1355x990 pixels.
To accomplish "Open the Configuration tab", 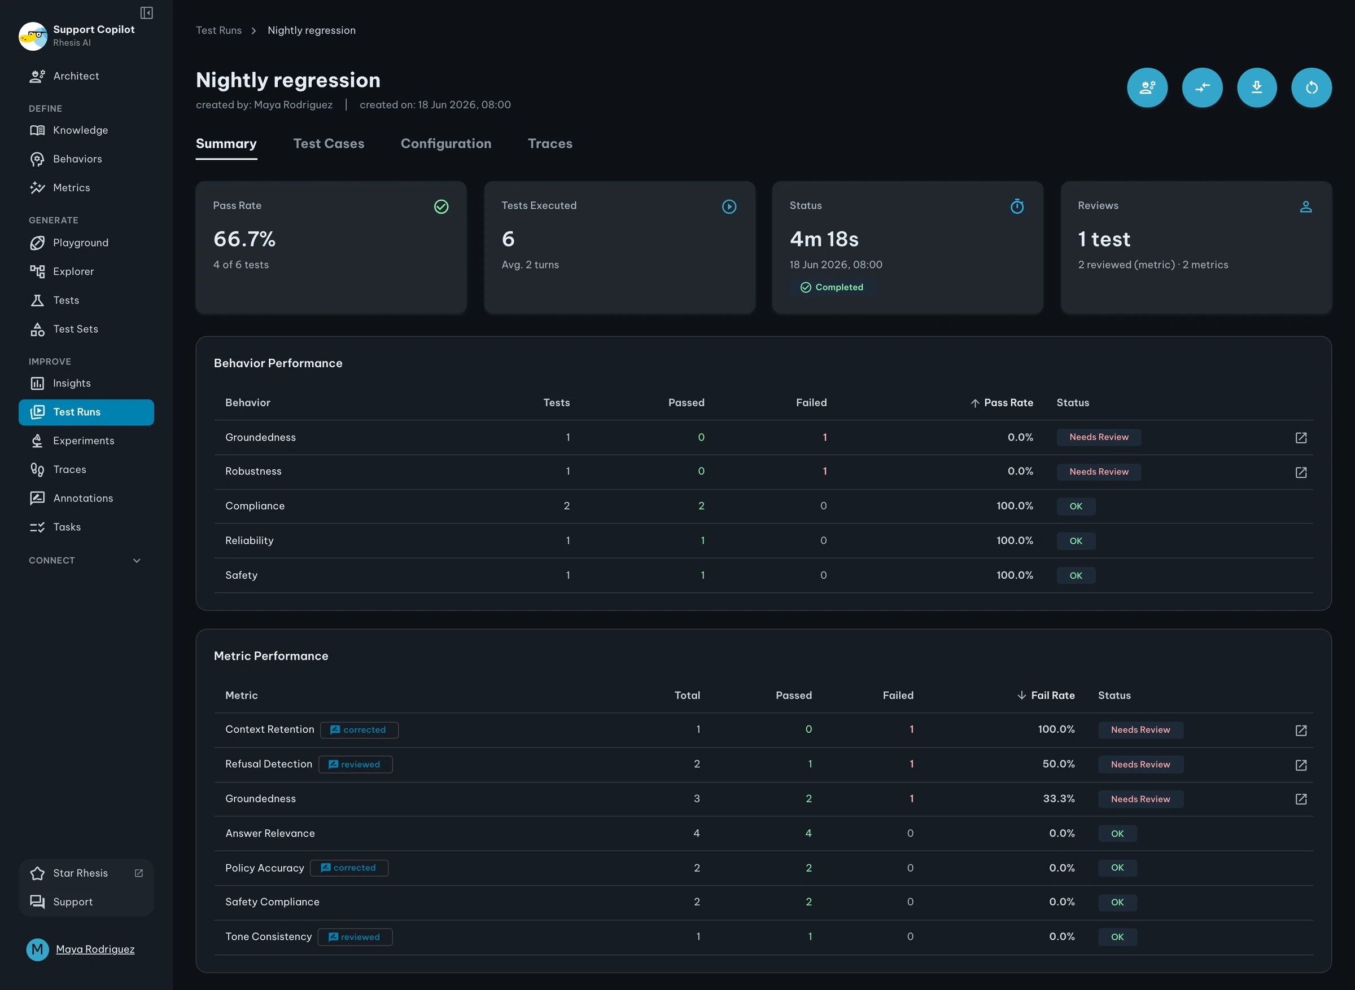I will (445, 144).
